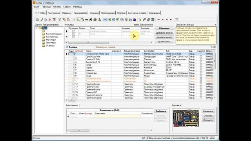The height and width of the screenshot is (141, 251).
Task: Open the Состояние складов tab
Action: 137,13
